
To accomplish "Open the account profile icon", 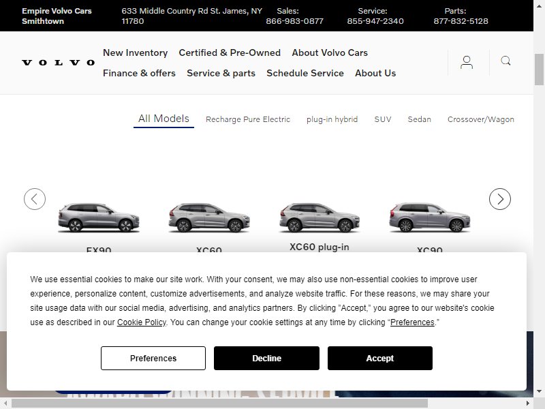I will click(x=467, y=63).
